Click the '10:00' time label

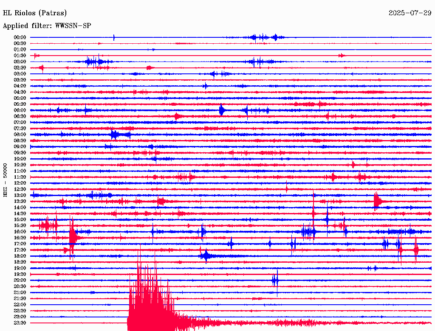(x=20, y=159)
